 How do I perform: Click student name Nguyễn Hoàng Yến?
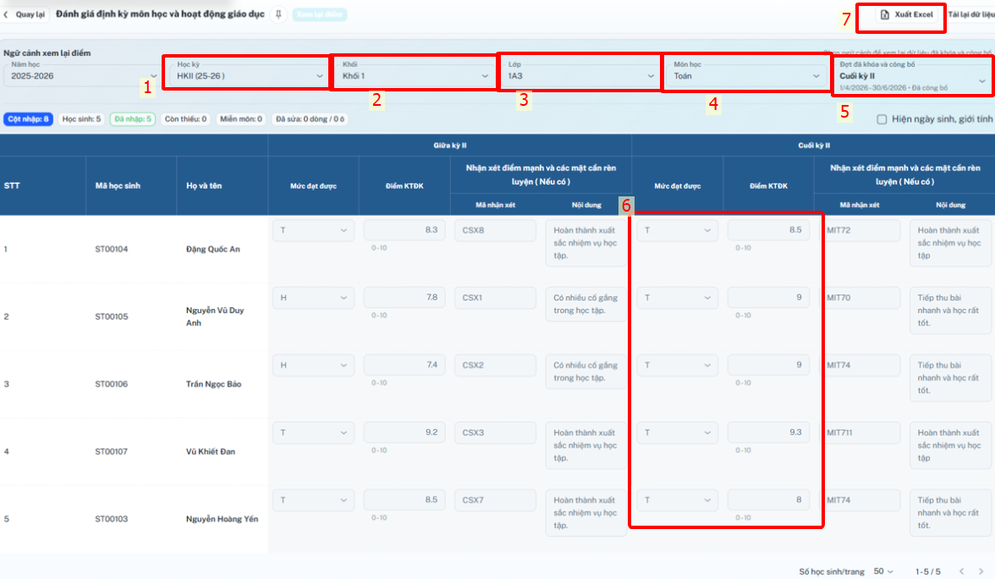(x=222, y=519)
